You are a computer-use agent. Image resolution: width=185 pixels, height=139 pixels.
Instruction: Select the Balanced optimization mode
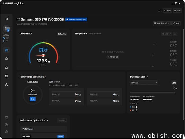pos(43,136)
